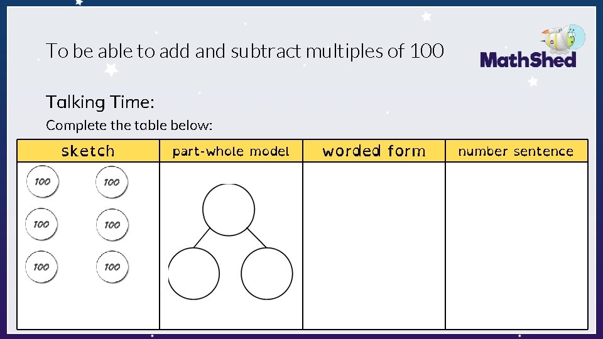This screenshot has width=603, height=339.
Task: Click the sketch column header
Action: click(x=88, y=151)
